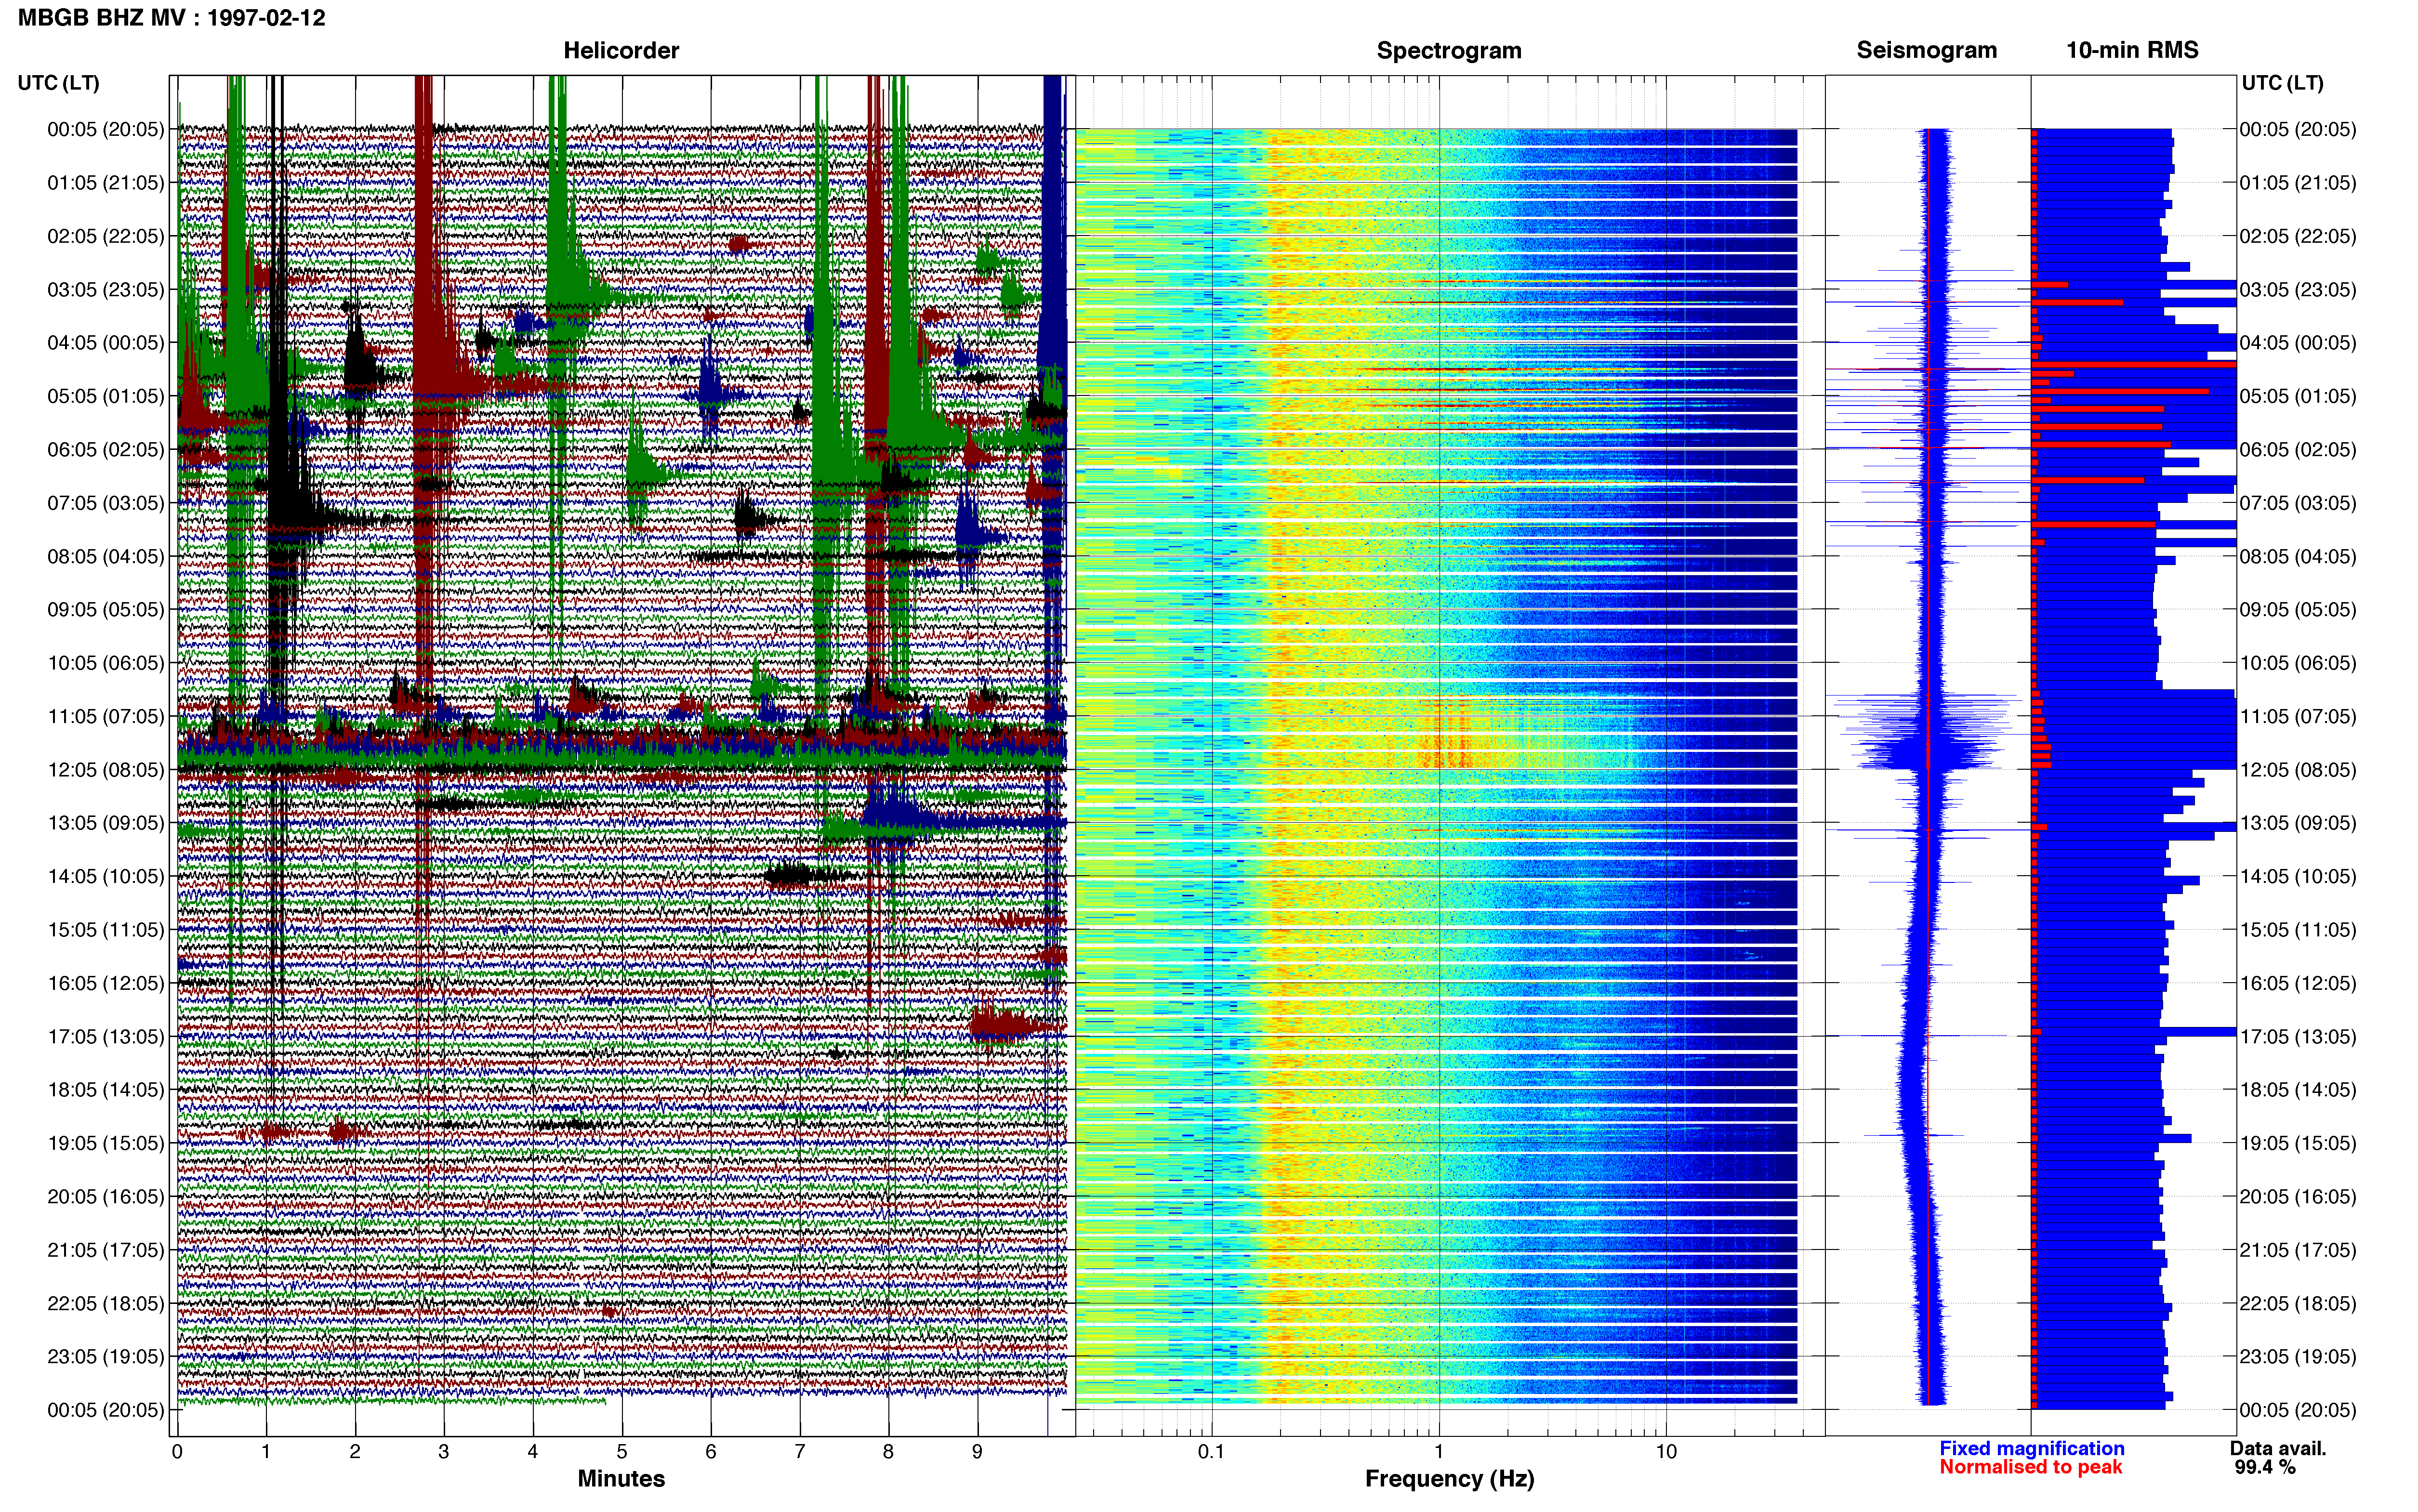Click RMS-side time label '17:05 (13:05)'
Image resolution: width=2418 pixels, height=1512 pixels.
click(x=2298, y=1037)
